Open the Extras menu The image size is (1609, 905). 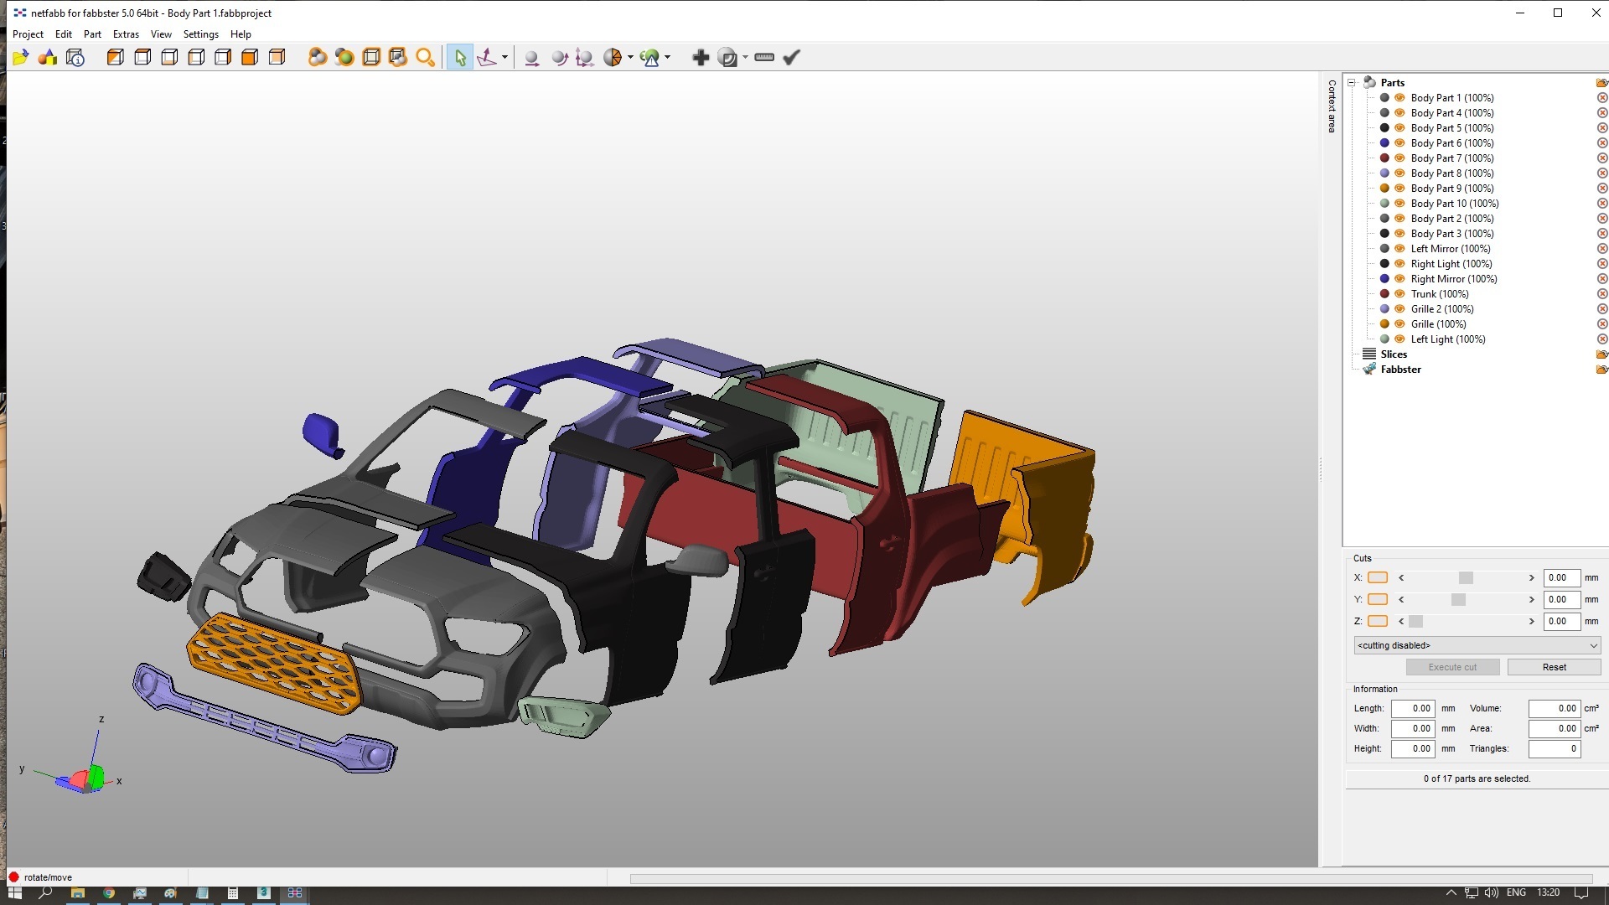pos(126,34)
